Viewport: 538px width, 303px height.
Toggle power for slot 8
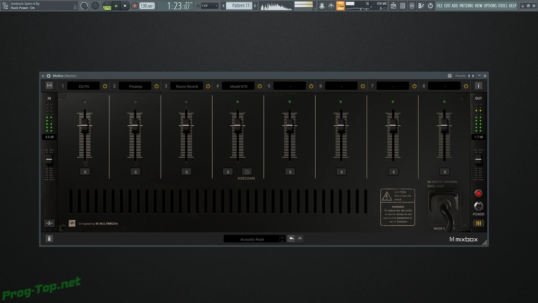tap(466, 86)
